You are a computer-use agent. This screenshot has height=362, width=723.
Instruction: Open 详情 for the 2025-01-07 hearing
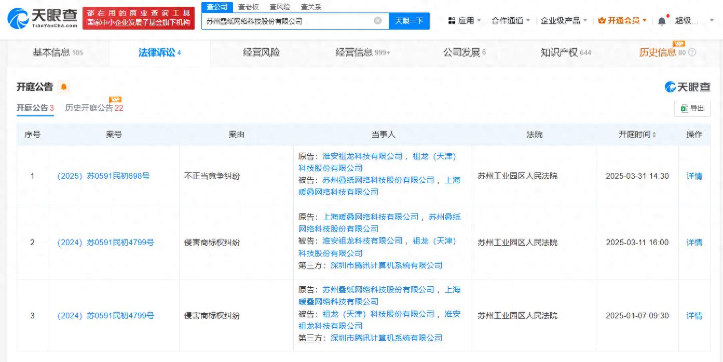pyautogui.click(x=694, y=316)
